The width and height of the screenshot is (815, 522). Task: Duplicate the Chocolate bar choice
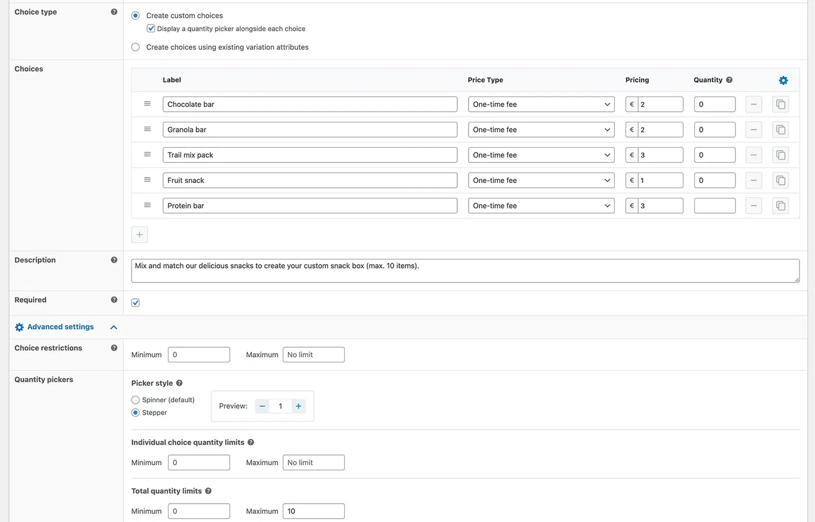pyautogui.click(x=780, y=105)
